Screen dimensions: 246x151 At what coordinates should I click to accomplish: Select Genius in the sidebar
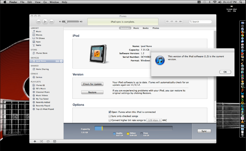[x=39, y=77]
